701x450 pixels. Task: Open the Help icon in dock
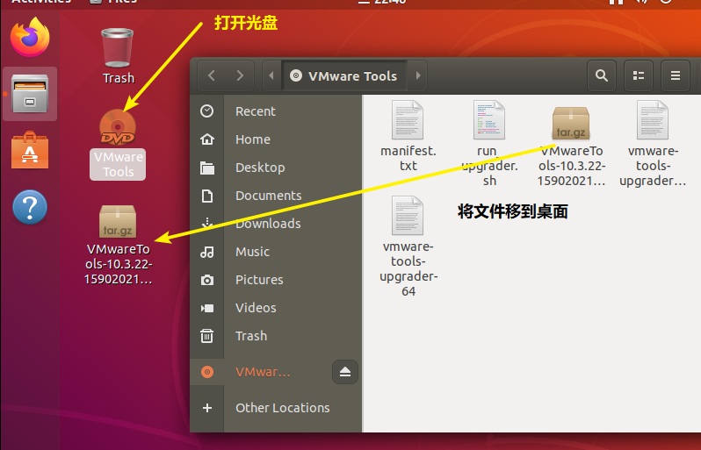(30, 207)
